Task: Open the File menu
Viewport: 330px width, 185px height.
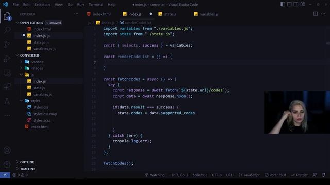Action: 15,5
